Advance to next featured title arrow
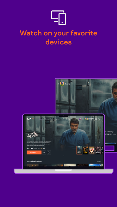Viewport: 117px width, 207px height. [x=99, y=143]
